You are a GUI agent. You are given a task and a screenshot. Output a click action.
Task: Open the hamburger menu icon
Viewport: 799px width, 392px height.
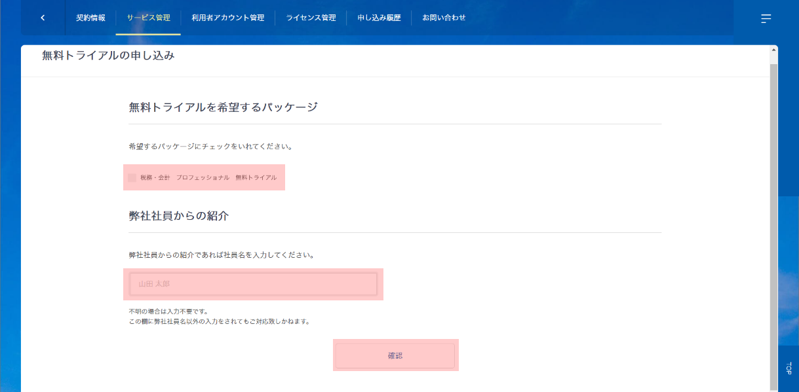[x=766, y=18]
